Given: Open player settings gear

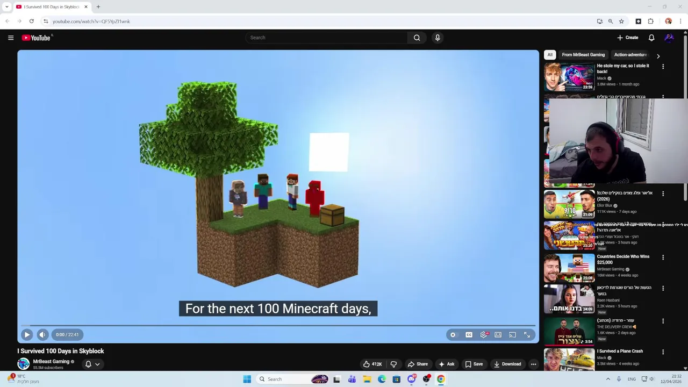Looking at the screenshot, I should coord(484,335).
